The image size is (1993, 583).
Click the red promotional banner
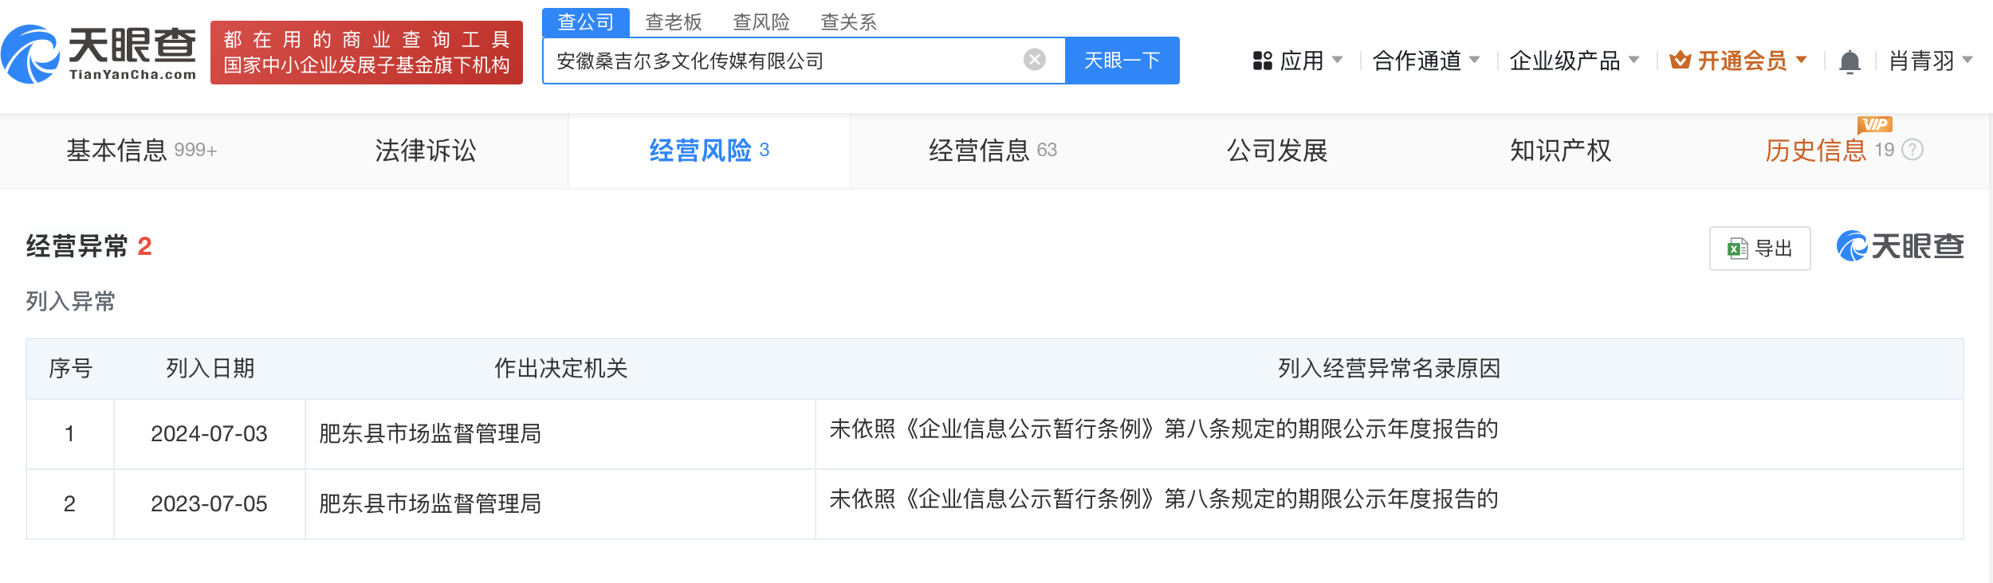367,53
